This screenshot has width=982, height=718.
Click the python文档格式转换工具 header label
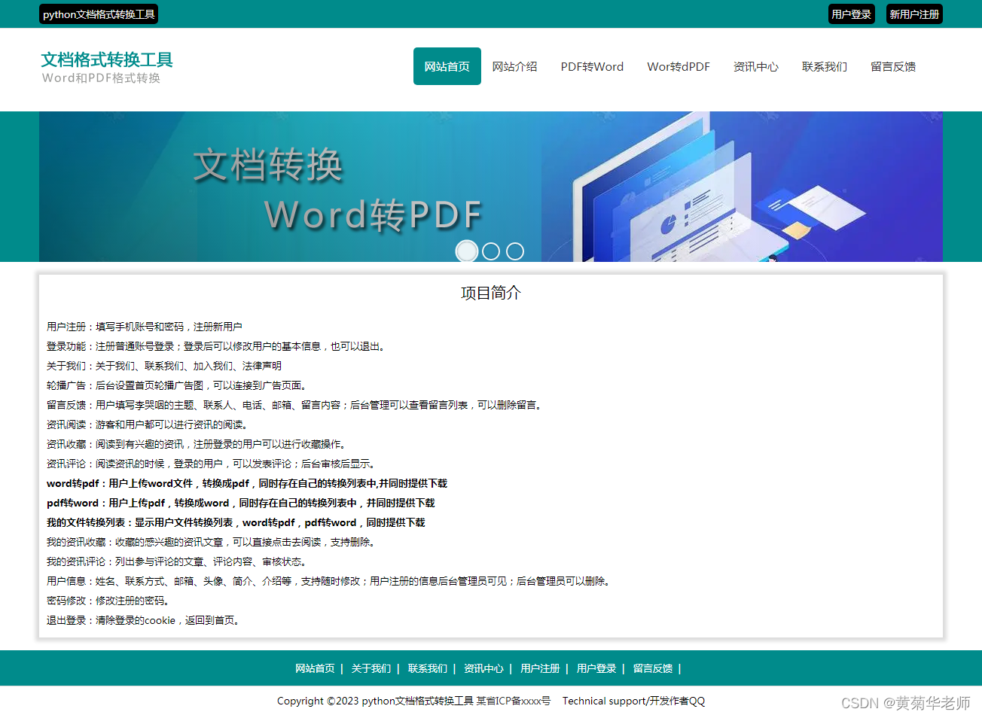[x=98, y=14]
